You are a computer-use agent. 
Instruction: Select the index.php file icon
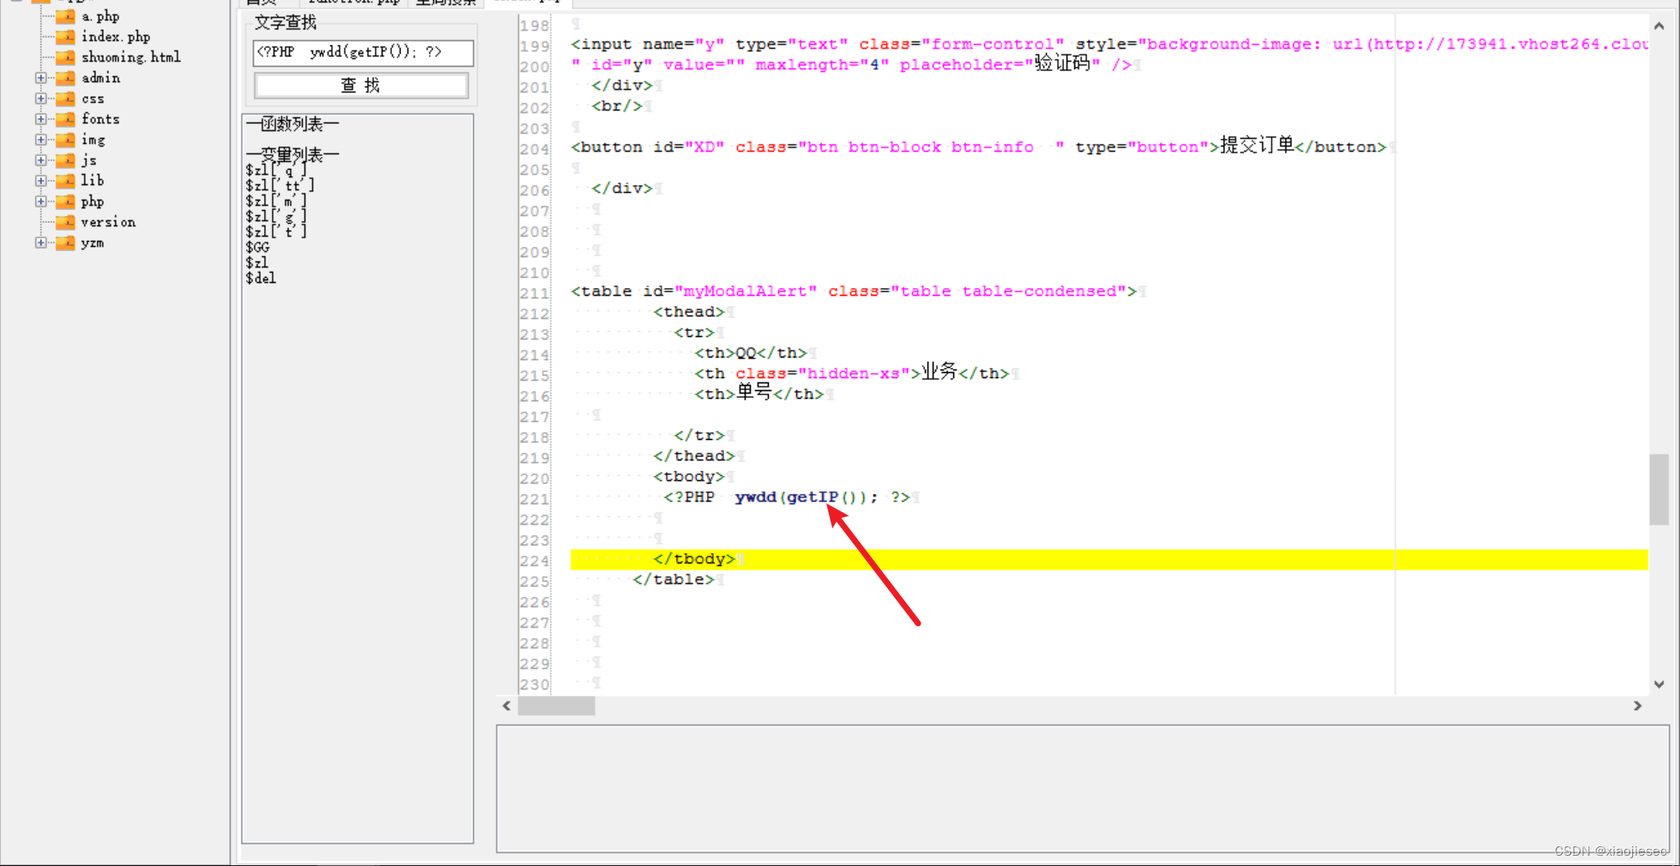point(64,36)
